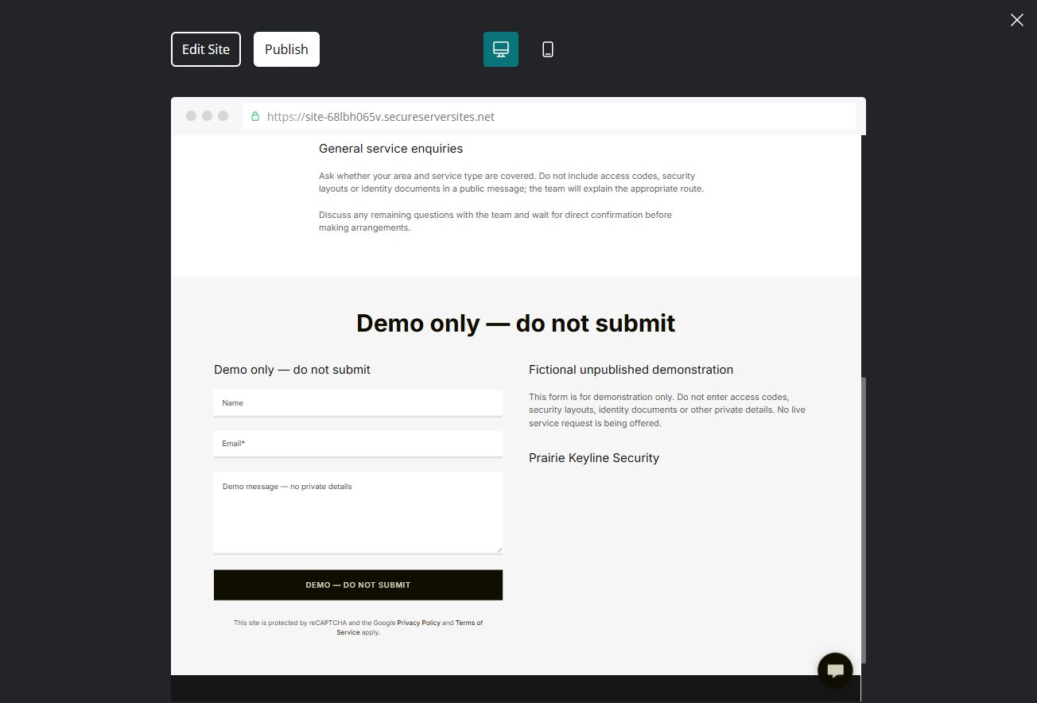Click the paragraph starting 'This form is for demonstration'

click(x=667, y=410)
